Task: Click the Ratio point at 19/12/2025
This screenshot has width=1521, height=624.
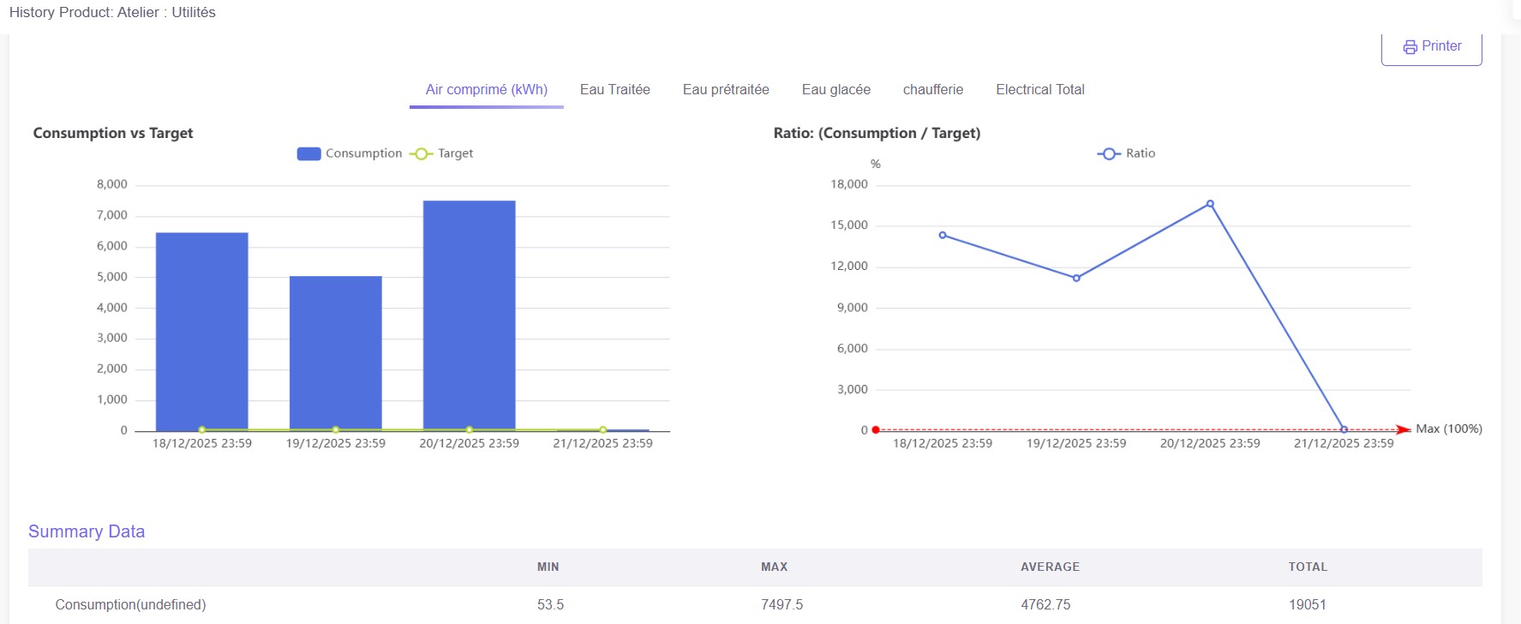Action: click(1076, 278)
